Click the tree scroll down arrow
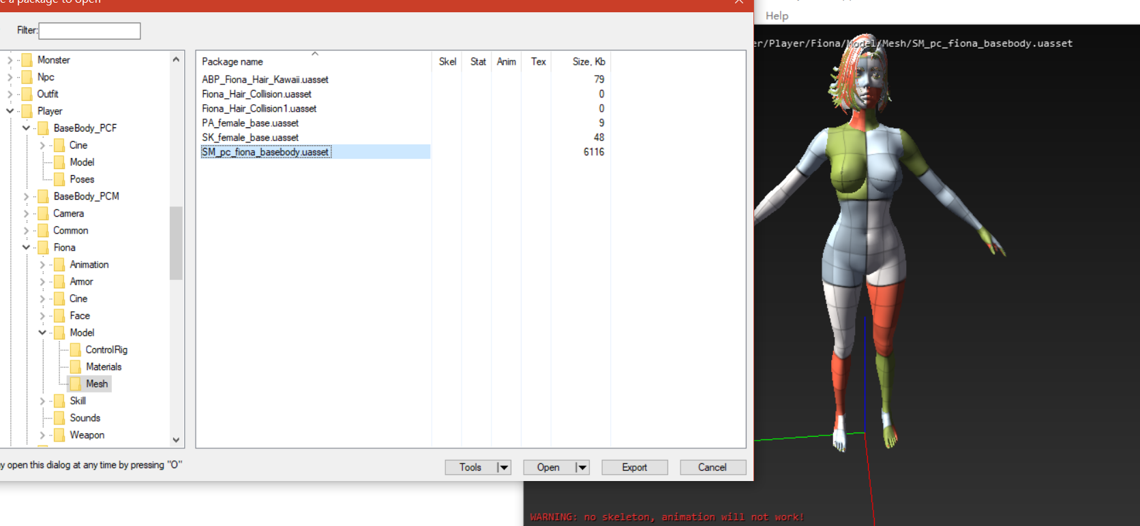Image resolution: width=1140 pixels, height=526 pixels. (x=176, y=439)
